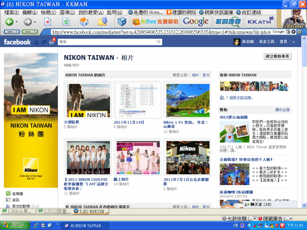Click the Wall speech bubble sidebar icon
Screen dimensions: 307x230
(8, 194)
